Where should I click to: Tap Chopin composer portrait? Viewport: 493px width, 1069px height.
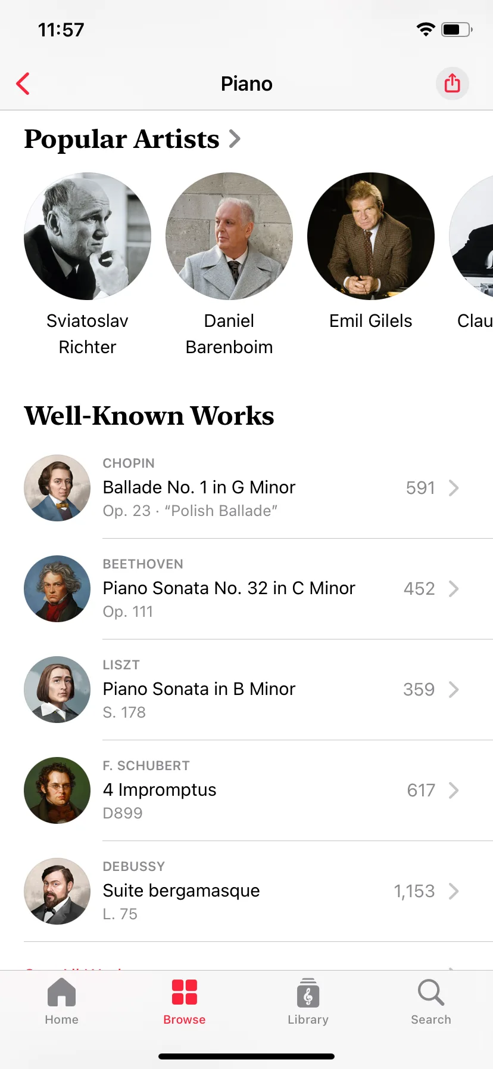(x=57, y=488)
